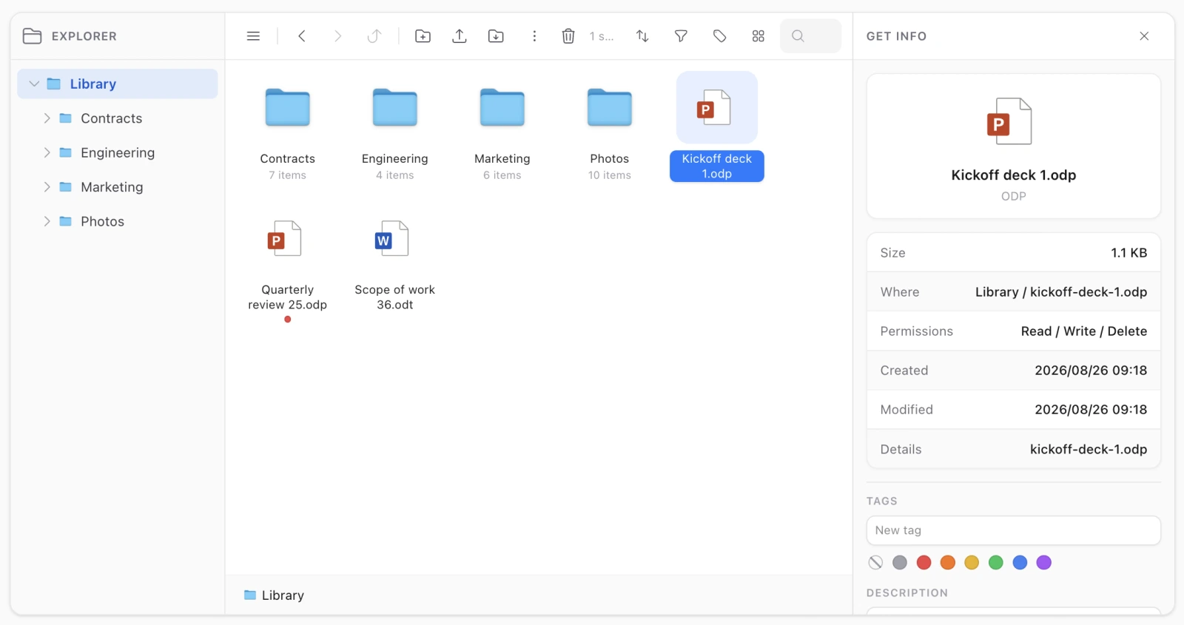1184x625 pixels.
Task: Expand the Photos tree node
Action: pyautogui.click(x=47, y=222)
